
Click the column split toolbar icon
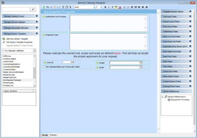(x=58, y=7)
